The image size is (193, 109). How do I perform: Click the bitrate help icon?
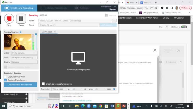(114, 89)
